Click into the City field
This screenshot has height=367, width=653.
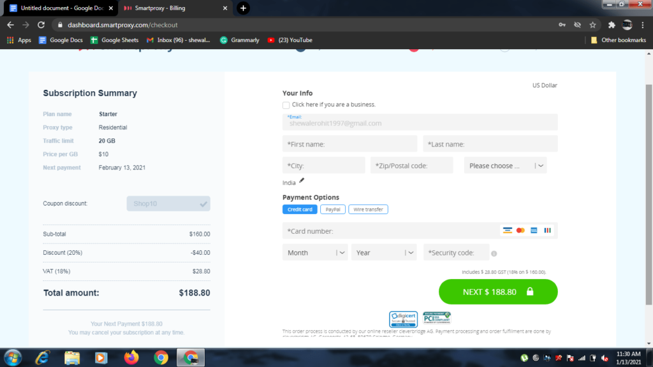pyautogui.click(x=323, y=166)
